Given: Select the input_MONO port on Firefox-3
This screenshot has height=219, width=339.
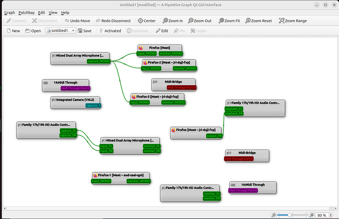Looking at the screenshot, I should [140, 102].
